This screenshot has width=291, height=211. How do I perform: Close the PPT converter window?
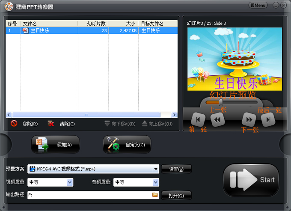[283, 6]
